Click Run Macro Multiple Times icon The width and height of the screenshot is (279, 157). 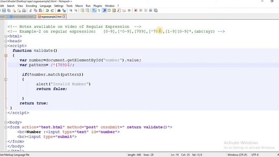(x=150, y=10)
